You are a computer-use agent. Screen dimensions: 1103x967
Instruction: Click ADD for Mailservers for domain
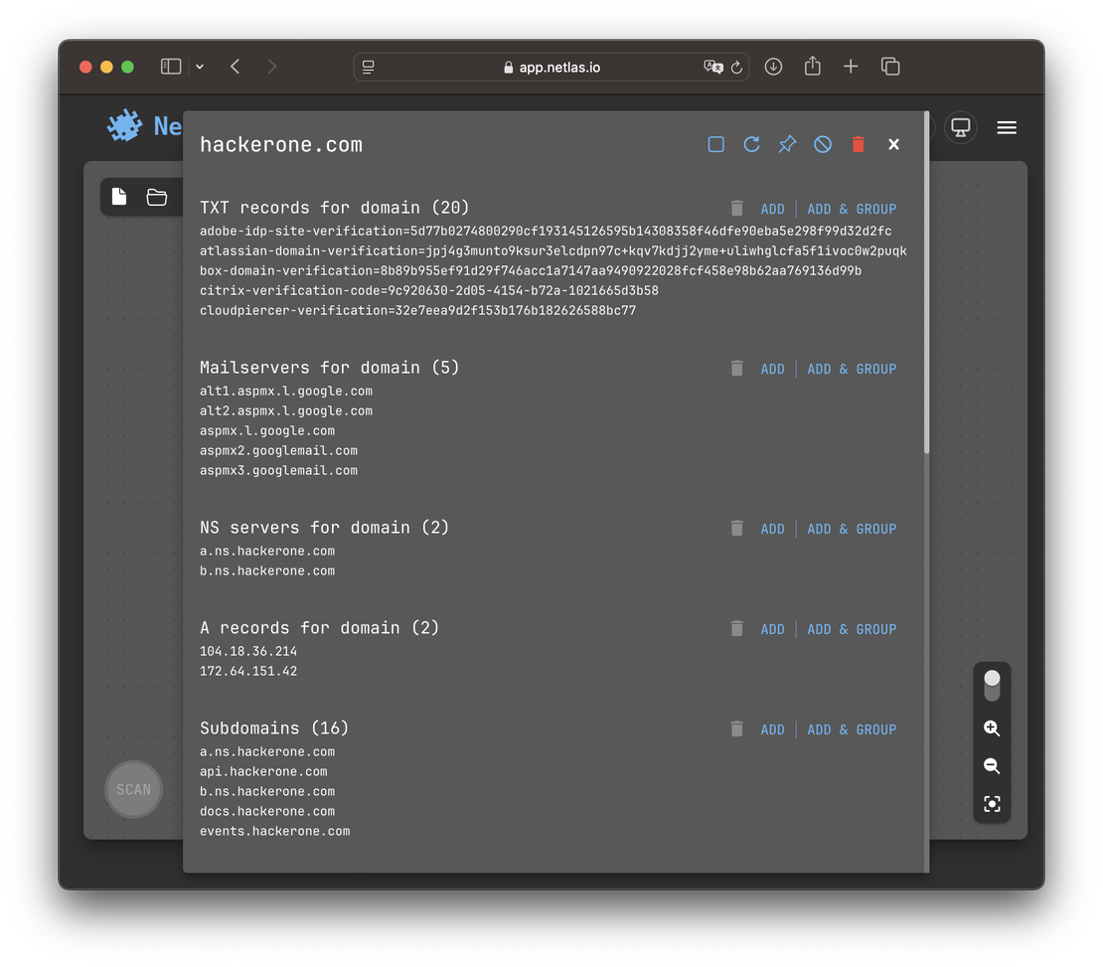(772, 369)
